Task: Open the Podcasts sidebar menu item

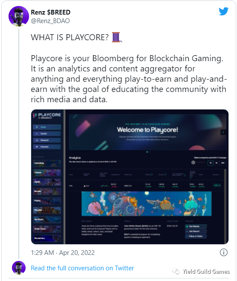Action: (x=47, y=147)
